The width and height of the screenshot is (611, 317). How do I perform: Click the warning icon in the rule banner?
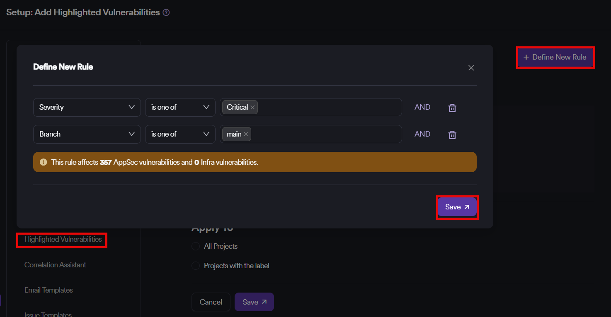(x=43, y=162)
